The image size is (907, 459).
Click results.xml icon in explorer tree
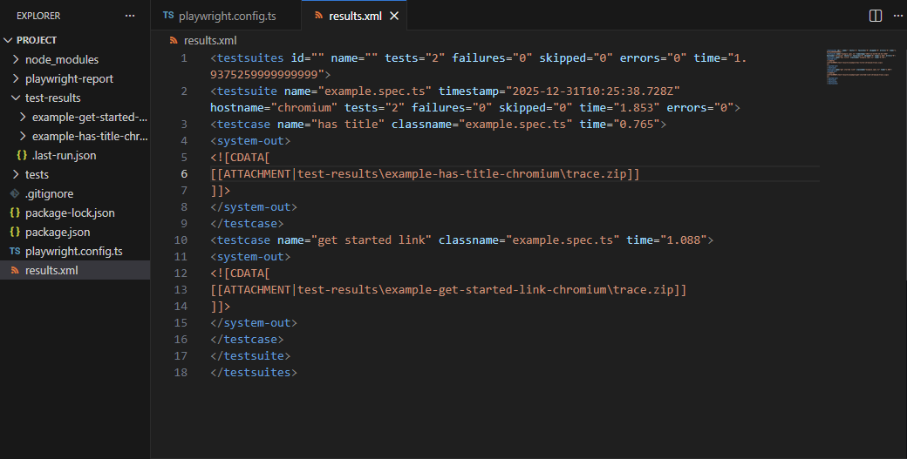click(15, 270)
